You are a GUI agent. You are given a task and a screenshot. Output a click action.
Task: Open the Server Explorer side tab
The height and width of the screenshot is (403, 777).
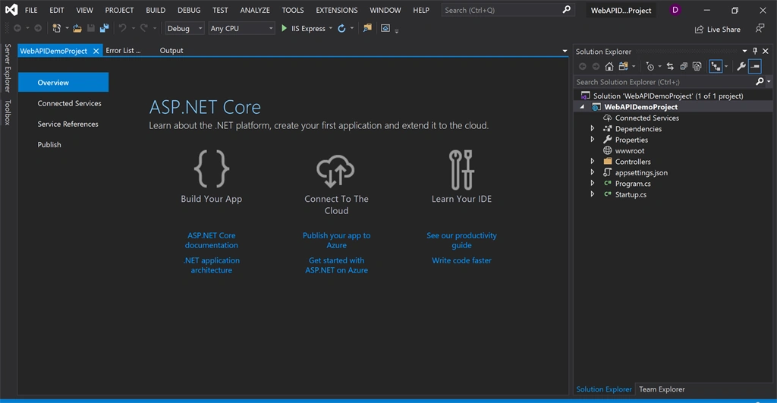[8, 68]
